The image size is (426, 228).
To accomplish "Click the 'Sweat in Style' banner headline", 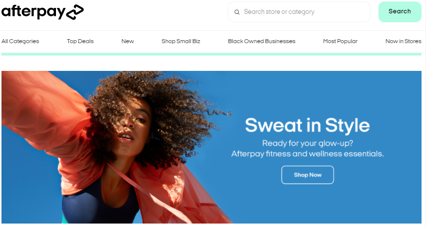I will [x=307, y=125].
